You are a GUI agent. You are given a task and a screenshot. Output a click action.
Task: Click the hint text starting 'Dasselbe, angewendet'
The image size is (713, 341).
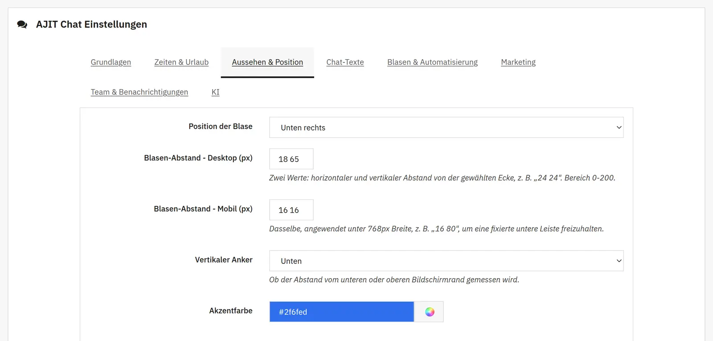(x=436, y=229)
